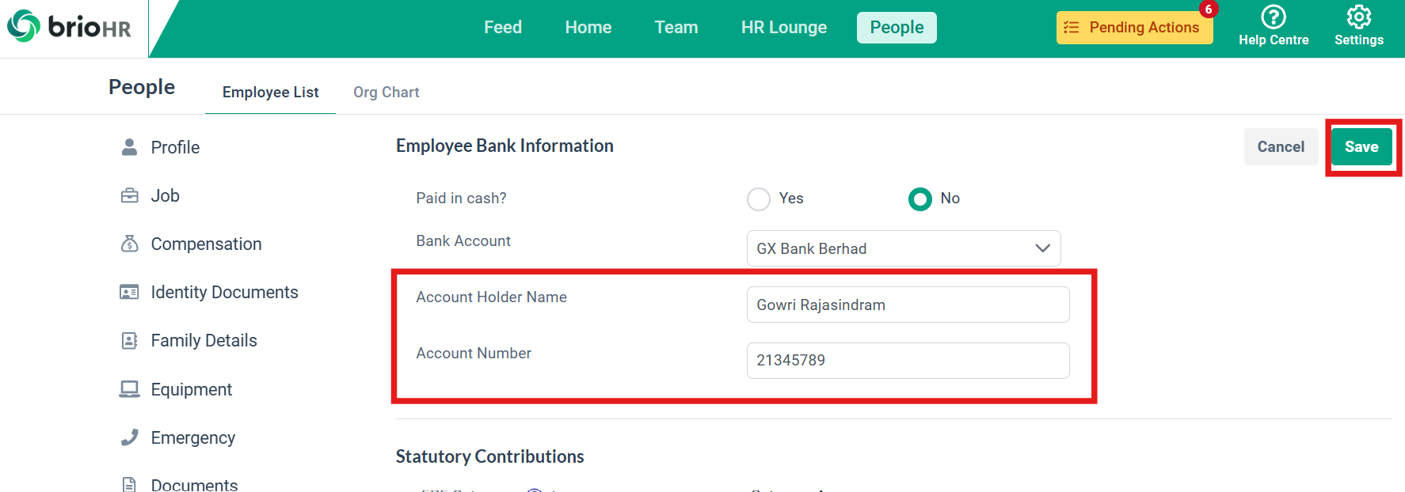Screen dimensions: 1405x492
Task: Go to HR Lounge in top navigation
Action: point(784,28)
